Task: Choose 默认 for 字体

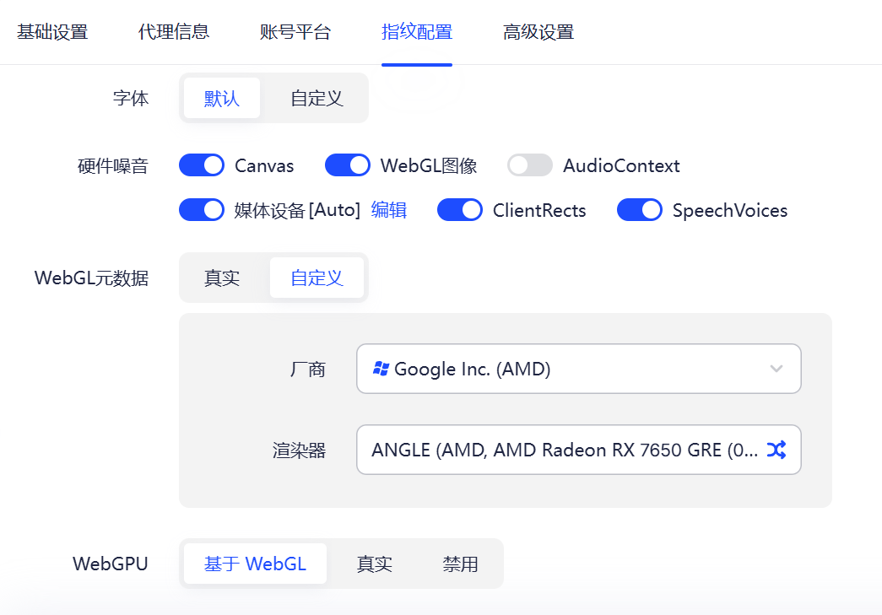Action: pyautogui.click(x=222, y=98)
